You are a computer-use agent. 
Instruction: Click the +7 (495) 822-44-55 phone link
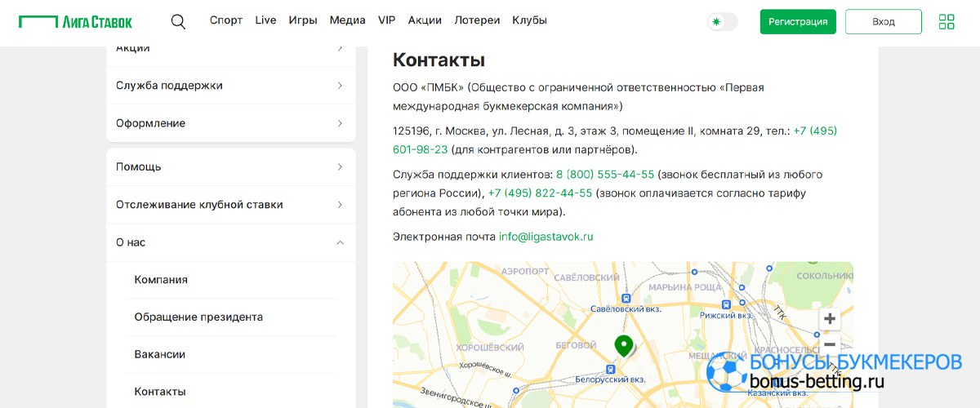tap(540, 193)
